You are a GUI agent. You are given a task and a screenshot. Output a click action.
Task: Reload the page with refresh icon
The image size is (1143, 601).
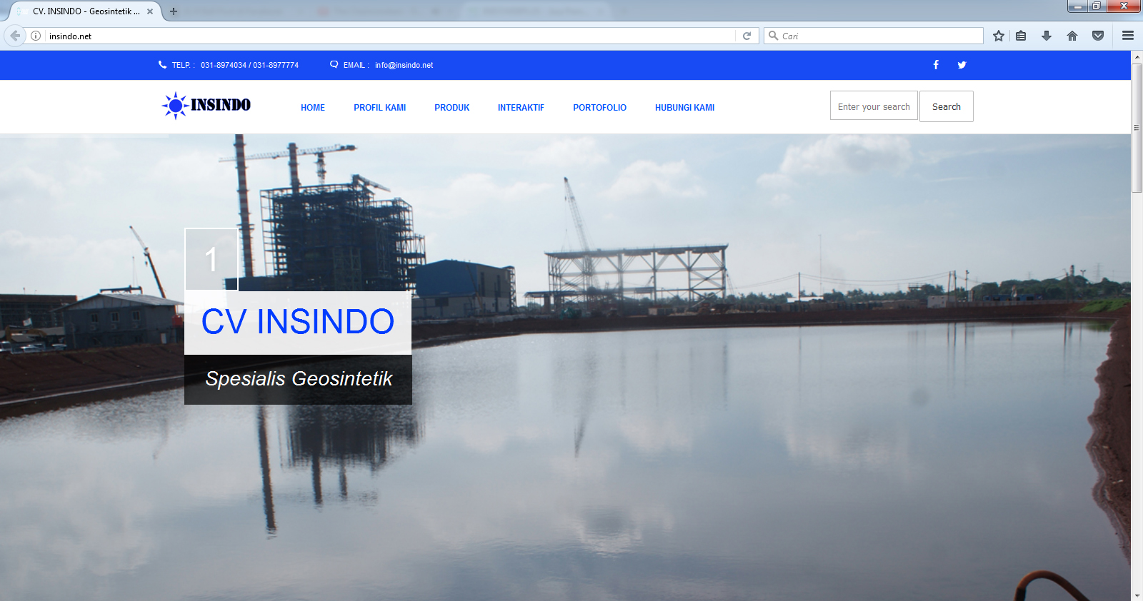tap(747, 36)
